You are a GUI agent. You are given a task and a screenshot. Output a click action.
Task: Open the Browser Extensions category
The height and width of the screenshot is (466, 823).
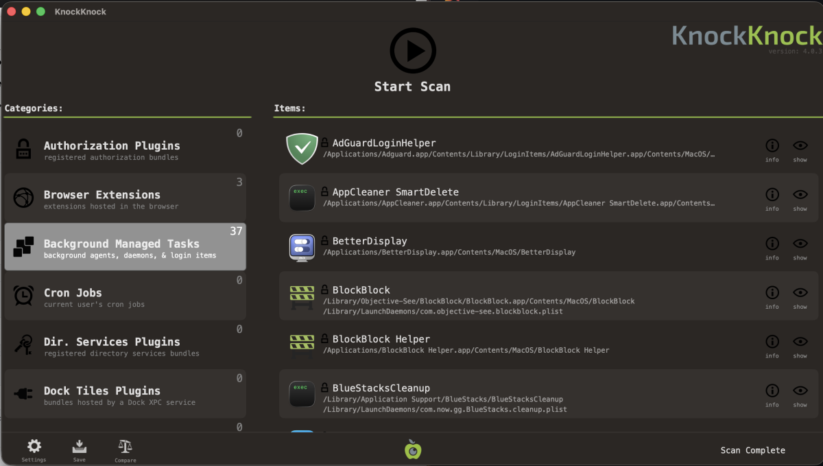[126, 198]
